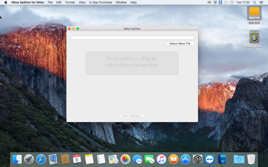Click the mbox drop zone area

[132, 63]
